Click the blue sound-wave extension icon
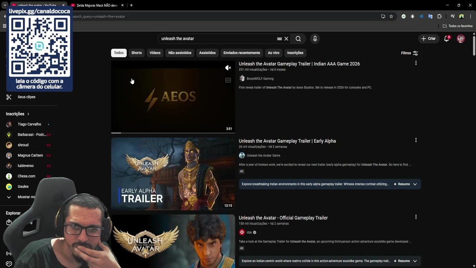The width and height of the screenshot is (476, 268). click(421, 16)
